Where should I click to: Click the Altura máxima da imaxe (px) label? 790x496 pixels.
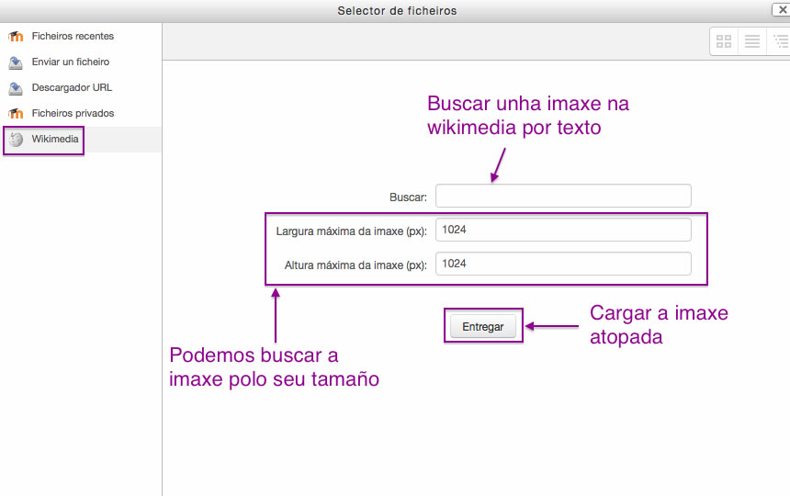pyautogui.click(x=355, y=265)
